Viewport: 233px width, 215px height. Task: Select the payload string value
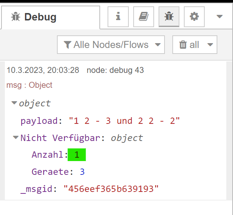coord(124,121)
